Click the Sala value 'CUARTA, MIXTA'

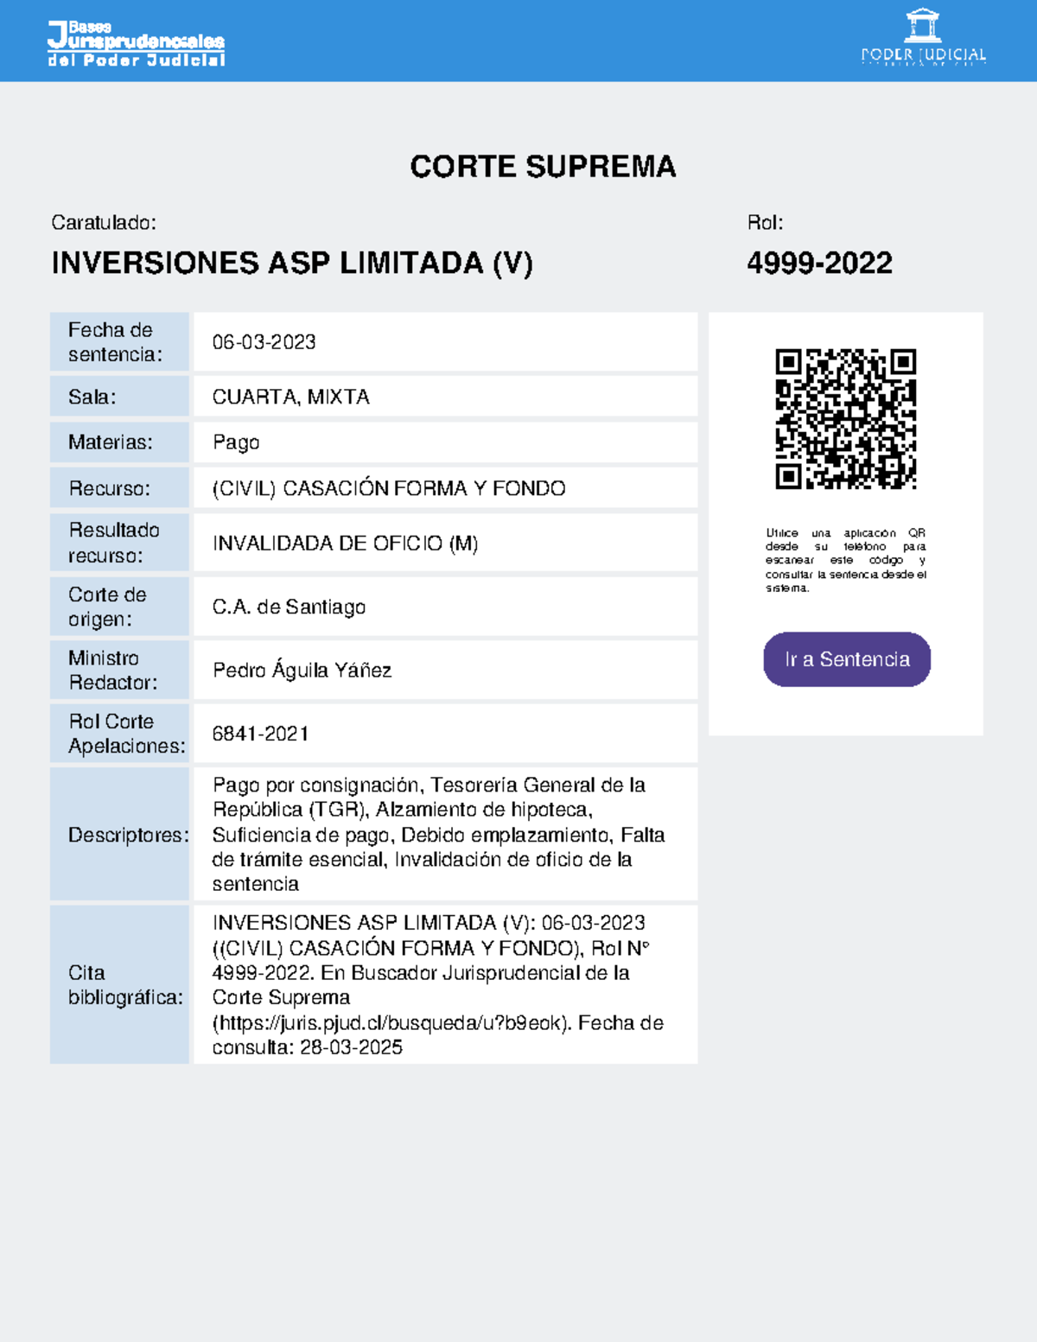290,397
